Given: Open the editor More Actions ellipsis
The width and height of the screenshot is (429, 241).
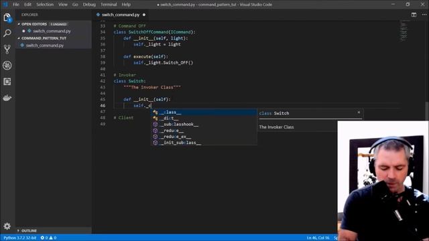Looking at the screenshot, I should click(424, 15).
